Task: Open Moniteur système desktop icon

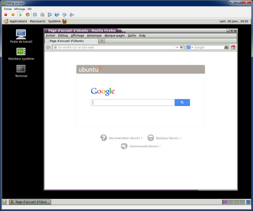Action: 21,54
